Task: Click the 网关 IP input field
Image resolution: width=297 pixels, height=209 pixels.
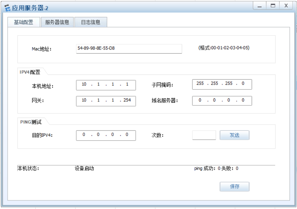Action: (x=106, y=101)
